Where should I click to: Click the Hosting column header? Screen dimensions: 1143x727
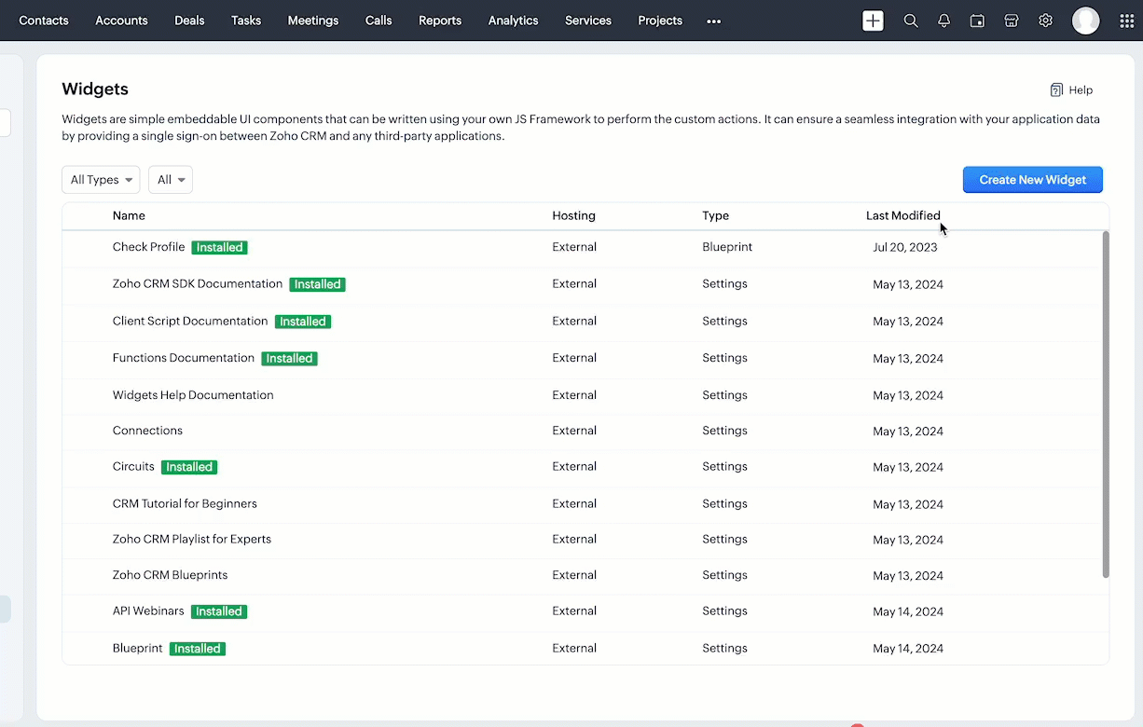point(573,215)
